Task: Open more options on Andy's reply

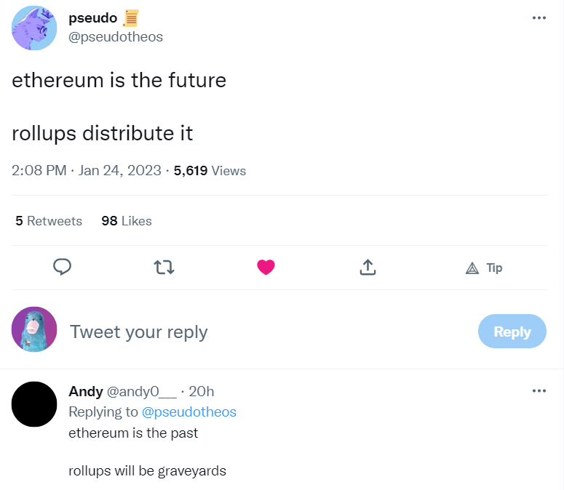Action: 539,391
